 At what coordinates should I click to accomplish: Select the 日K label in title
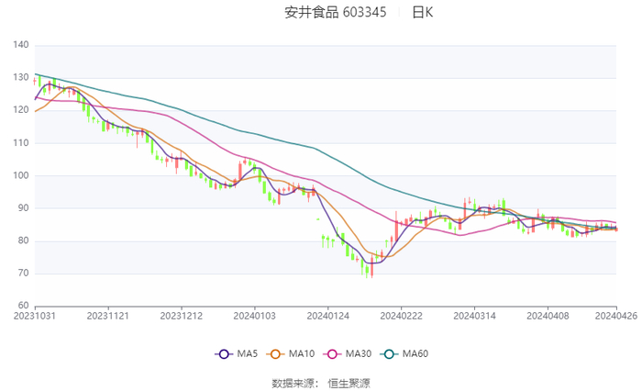[422, 13]
